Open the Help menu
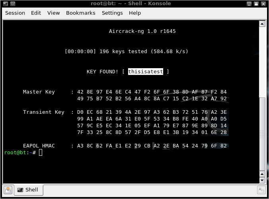Image resolution: width=269 pixels, height=199 pixels. coord(135,13)
